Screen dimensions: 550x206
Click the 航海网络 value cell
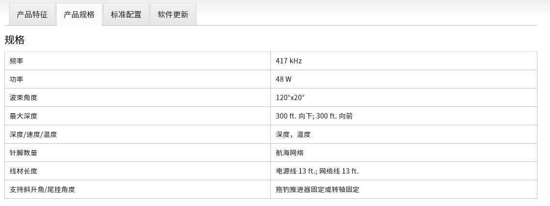click(x=289, y=153)
